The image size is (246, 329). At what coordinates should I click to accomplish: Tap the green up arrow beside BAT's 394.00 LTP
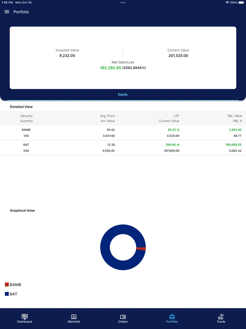[178, 144]
